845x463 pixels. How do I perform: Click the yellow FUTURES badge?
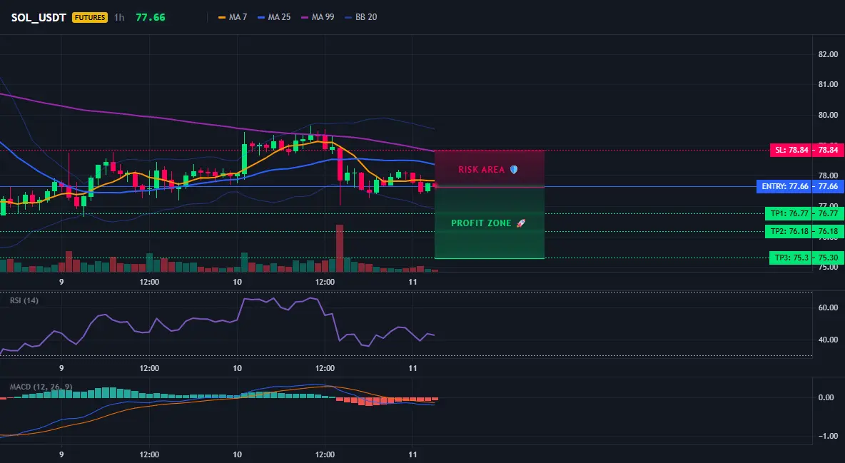[x=90, y=17]
